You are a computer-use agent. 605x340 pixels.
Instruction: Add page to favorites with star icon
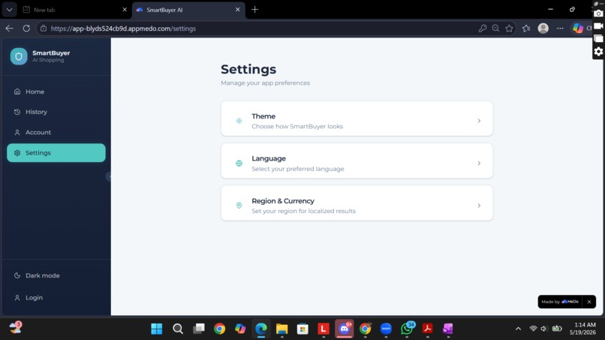[x=510, y=29]
